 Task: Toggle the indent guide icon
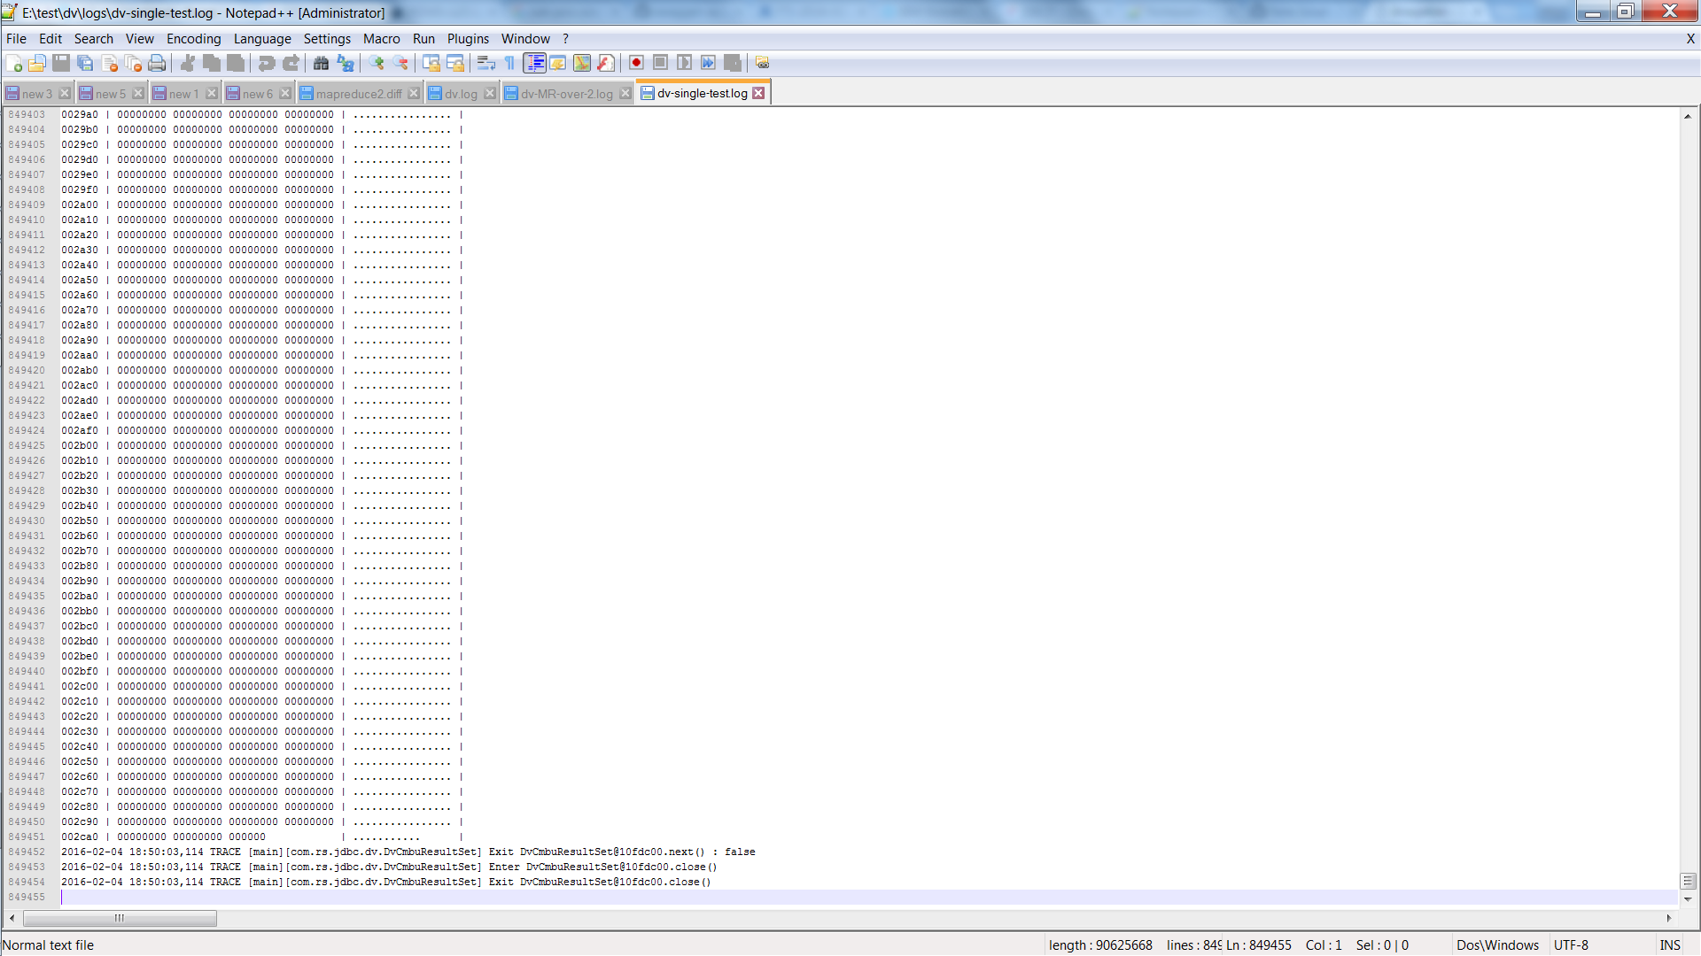pos(534,63)
